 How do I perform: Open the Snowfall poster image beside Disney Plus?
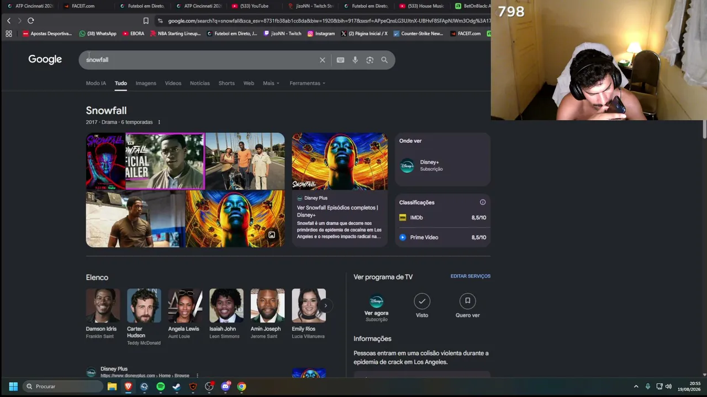pos(340,161)
